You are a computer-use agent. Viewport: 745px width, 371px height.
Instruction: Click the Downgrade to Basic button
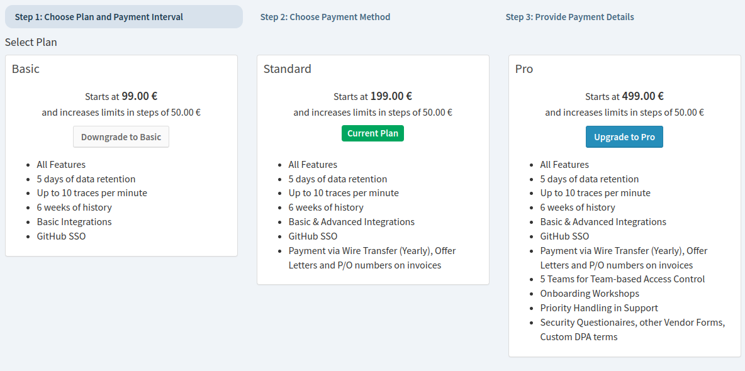(121, 137)
